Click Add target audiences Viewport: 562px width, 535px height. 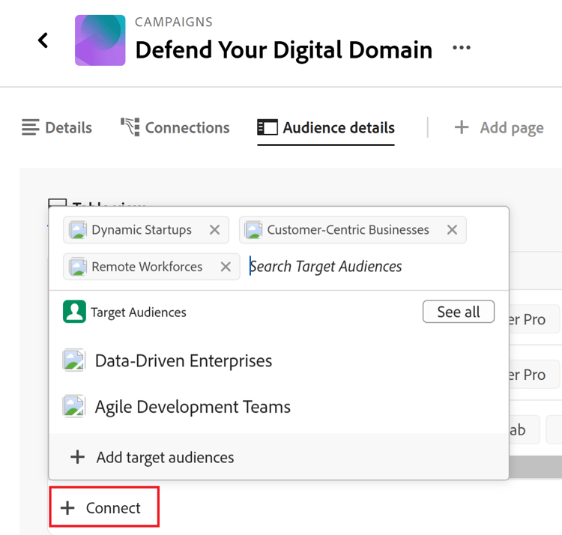[165, 457]
